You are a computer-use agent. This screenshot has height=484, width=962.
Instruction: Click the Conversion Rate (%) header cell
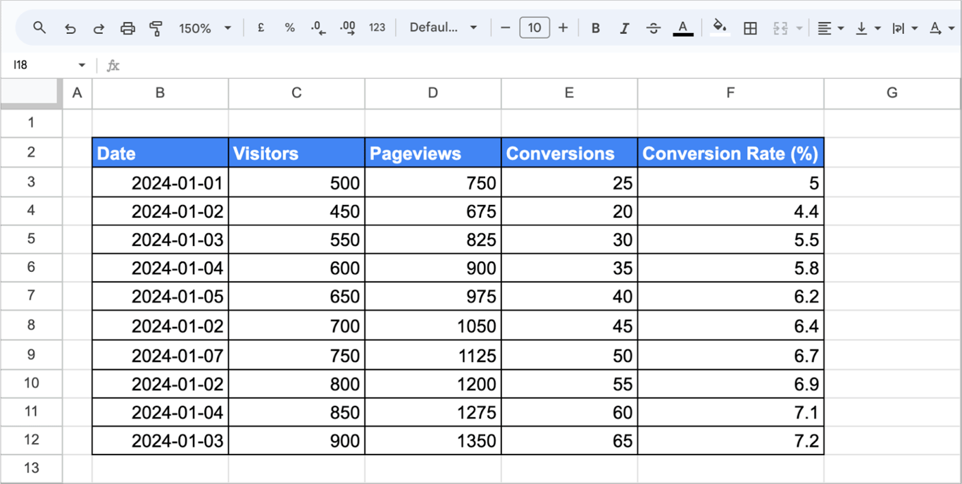[x=730, y=153]
